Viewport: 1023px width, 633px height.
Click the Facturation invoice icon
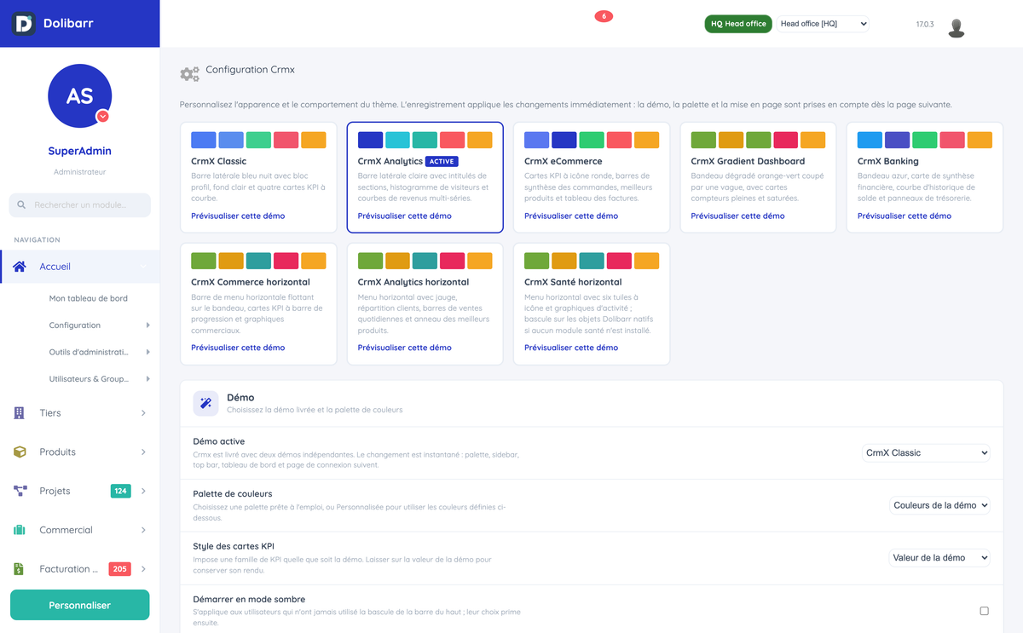coord(20,569)
